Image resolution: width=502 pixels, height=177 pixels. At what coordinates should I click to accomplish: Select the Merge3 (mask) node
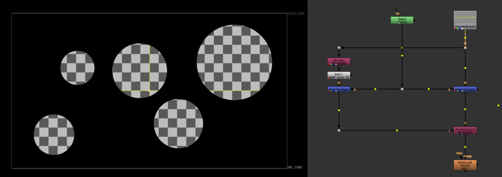[x=465, y=89]
